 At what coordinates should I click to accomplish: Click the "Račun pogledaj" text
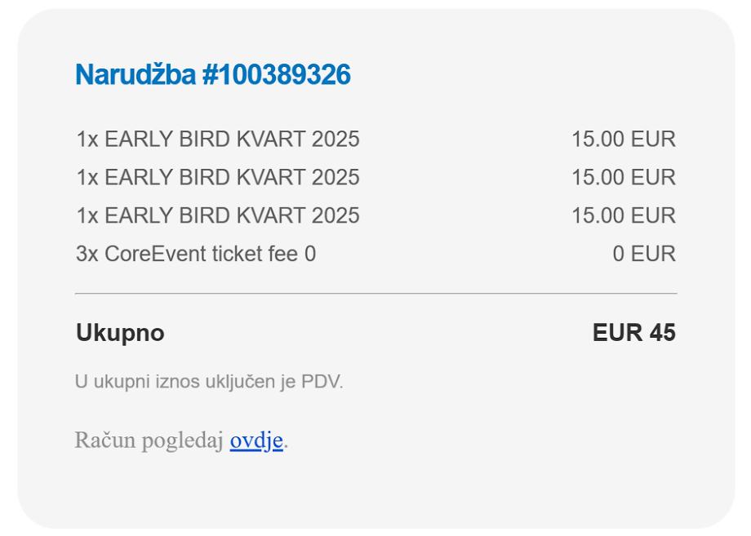coord(149,441)
